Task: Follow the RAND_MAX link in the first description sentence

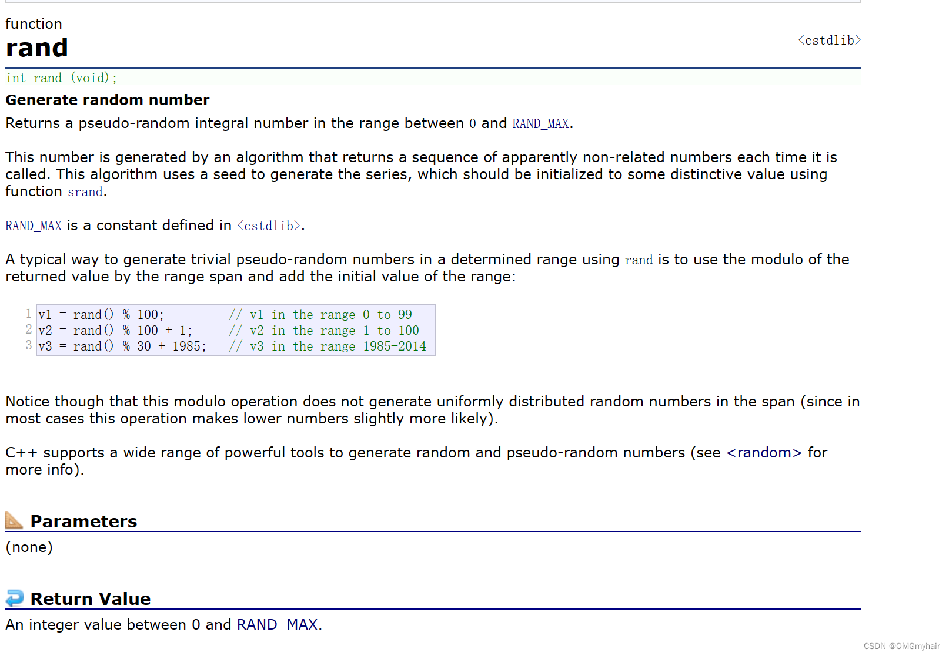Action: pos(540,124)
